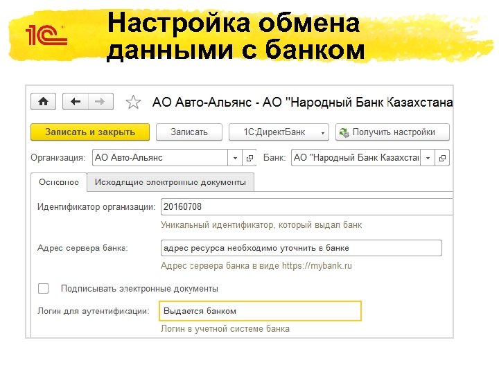Click the Адрес сервера банка: label
This screenshot has height=374, width=499.
pos(82,248)
